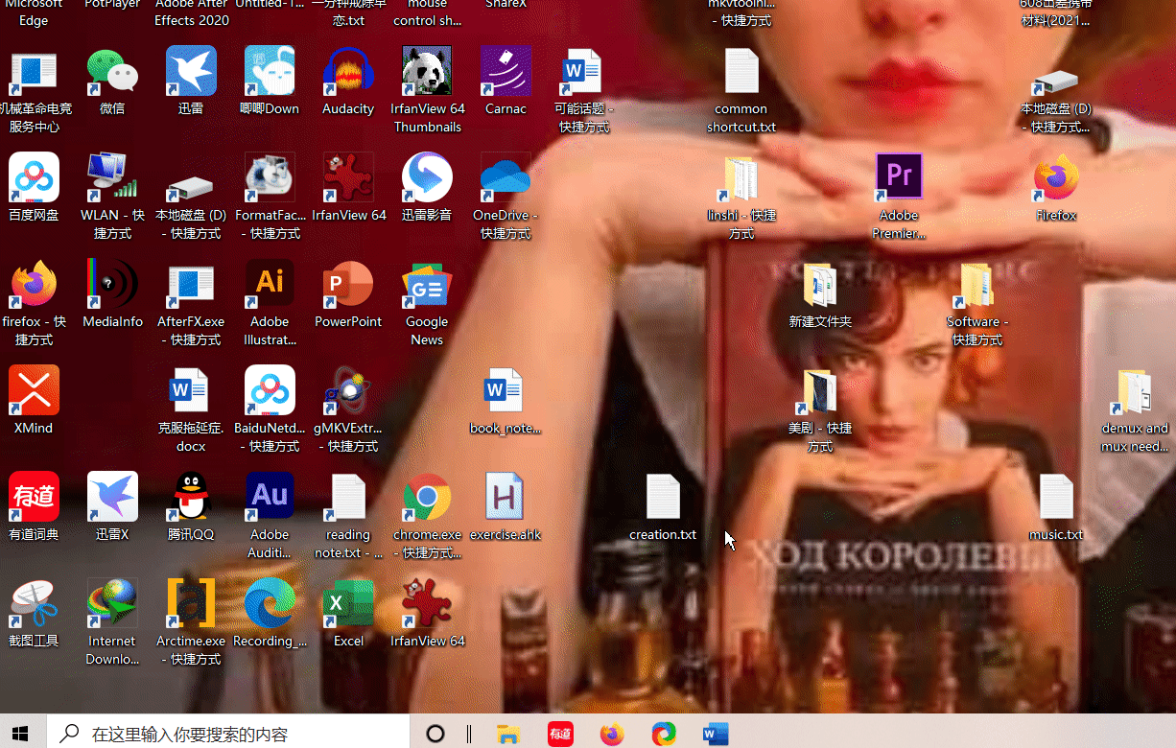
Task: Open the Firefox icon under 本地磁盘 (D)
Action: tap(1056, 177)
